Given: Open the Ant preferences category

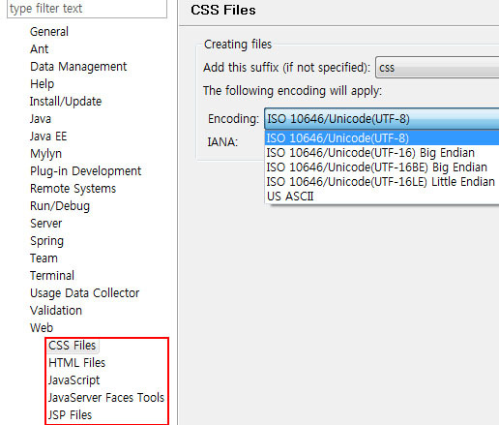Looking at the screenshot, I should point(39,49).
